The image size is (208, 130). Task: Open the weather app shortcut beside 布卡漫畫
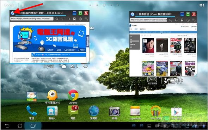pyautogui.click(x=32, y=97)
